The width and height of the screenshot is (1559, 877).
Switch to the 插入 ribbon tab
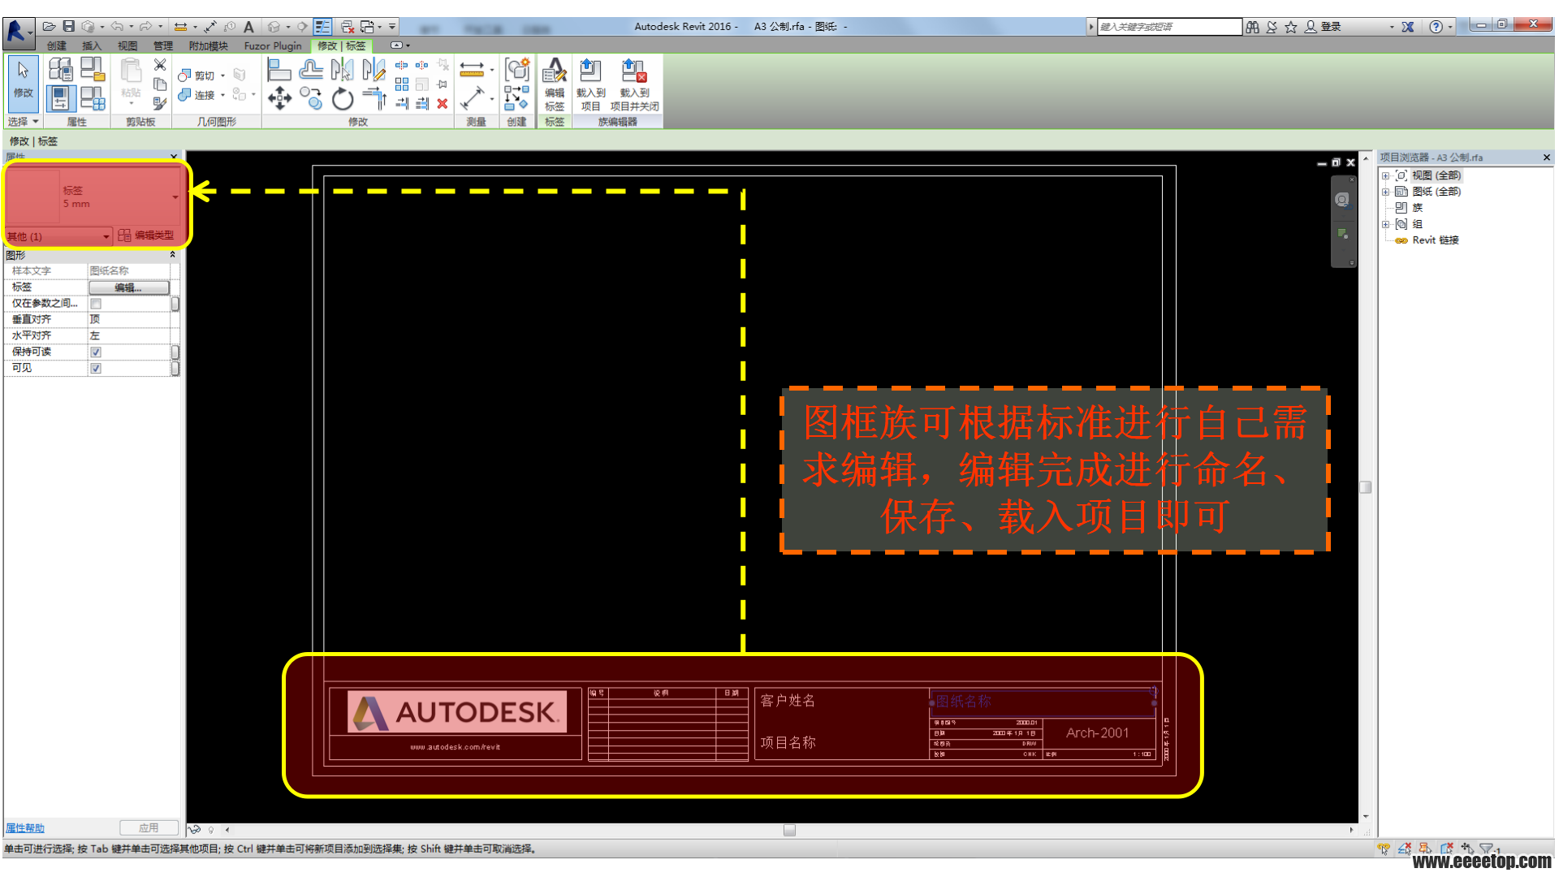92,46
